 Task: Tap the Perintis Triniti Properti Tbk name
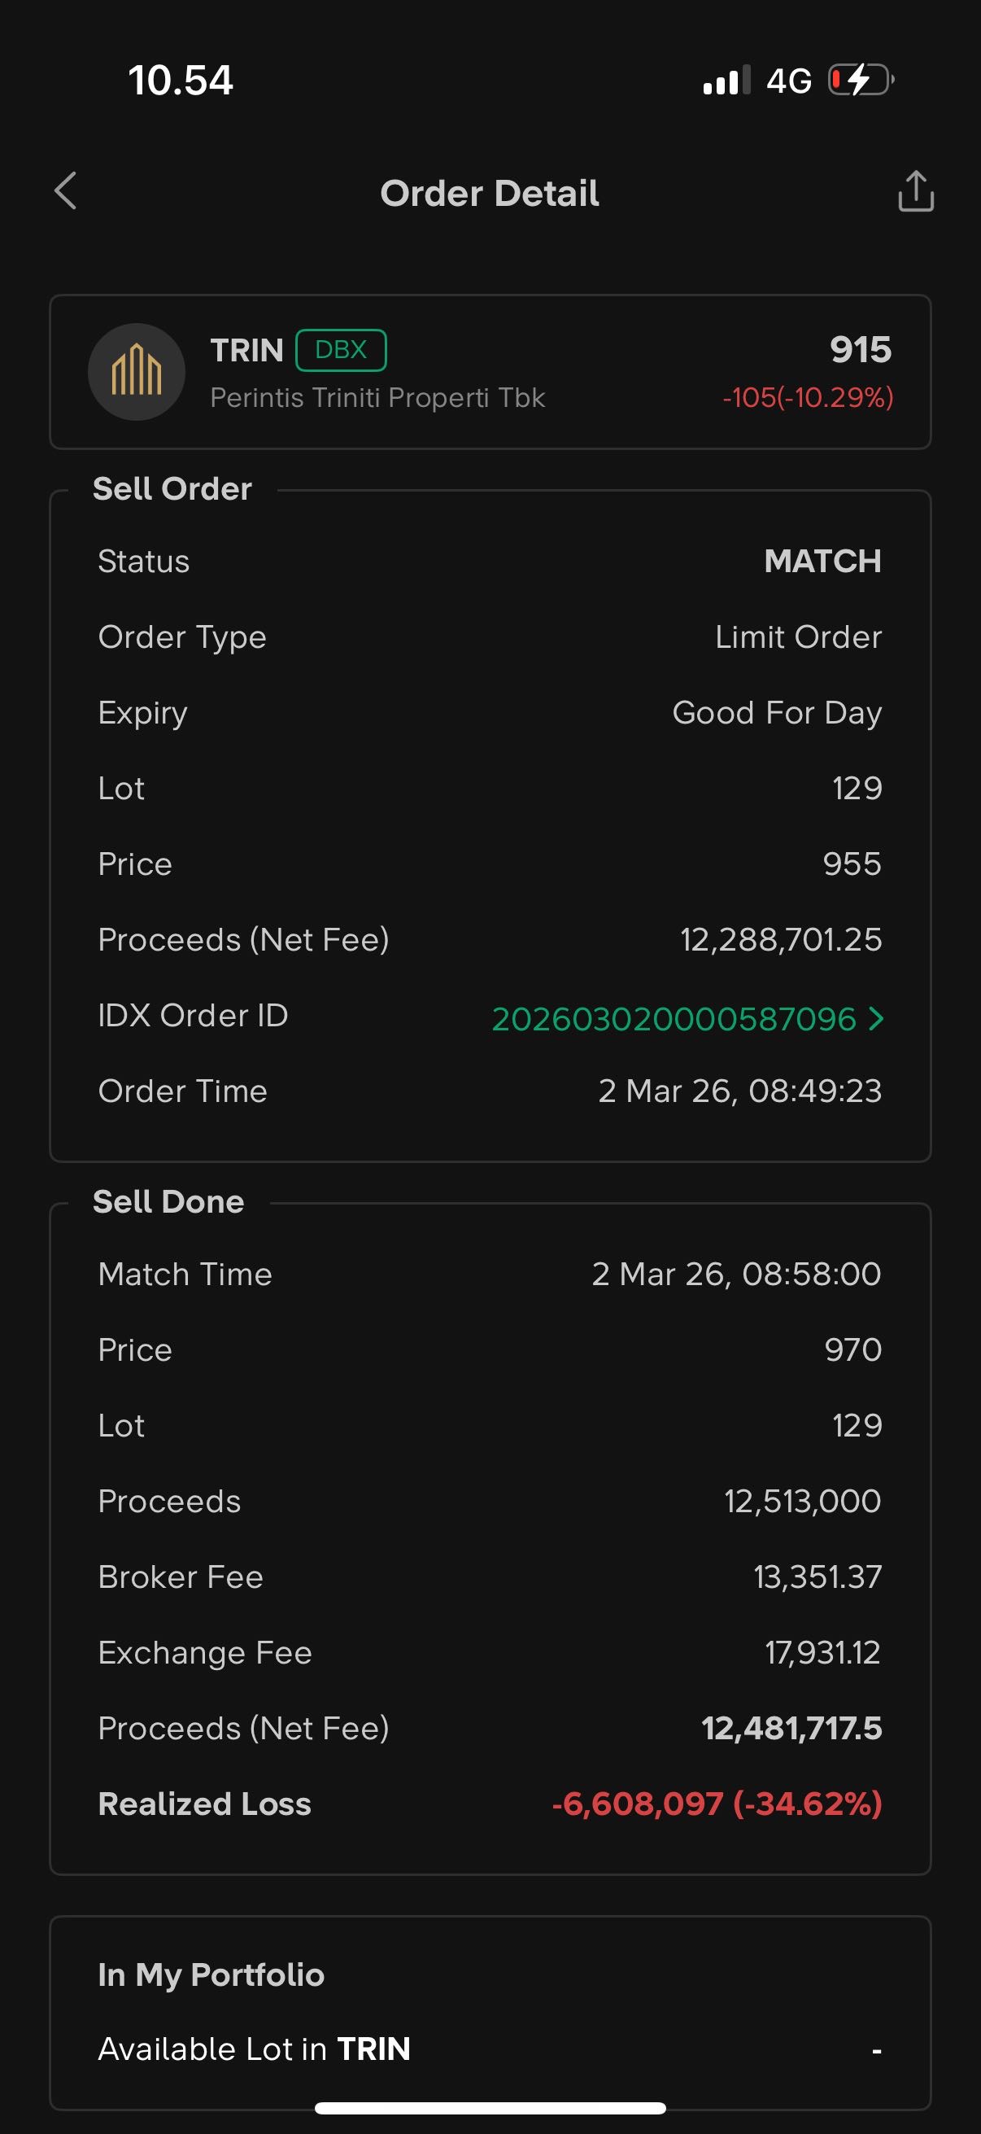377,398
